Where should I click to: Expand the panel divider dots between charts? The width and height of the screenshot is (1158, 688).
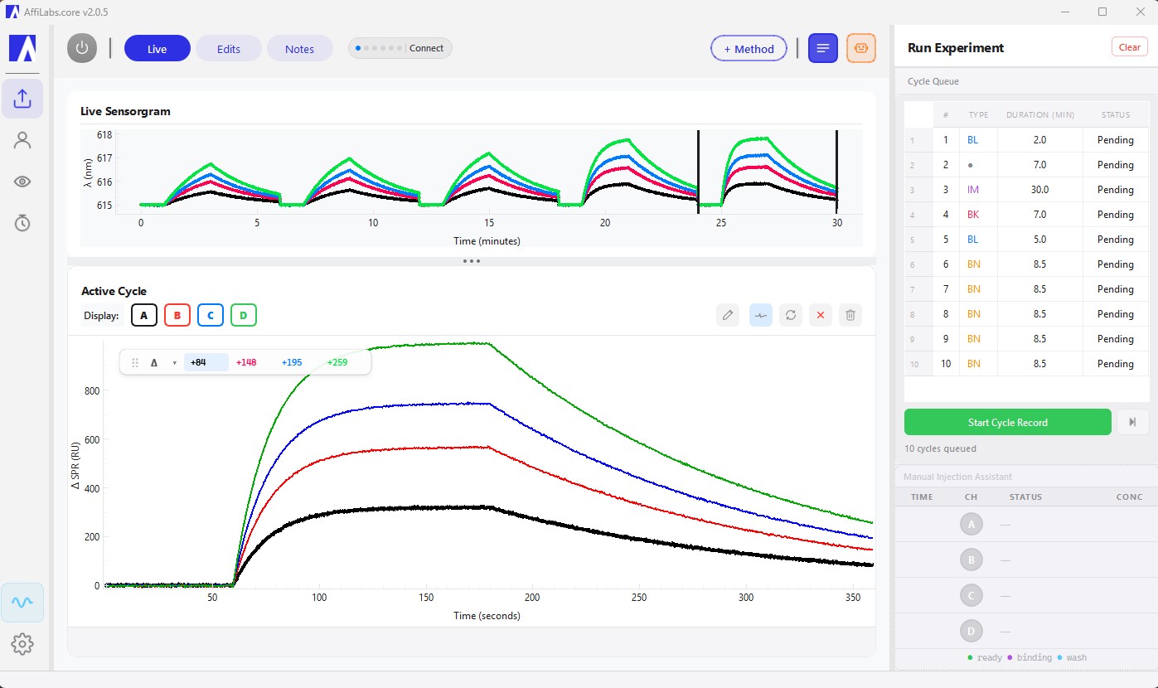tap(472, 261)
